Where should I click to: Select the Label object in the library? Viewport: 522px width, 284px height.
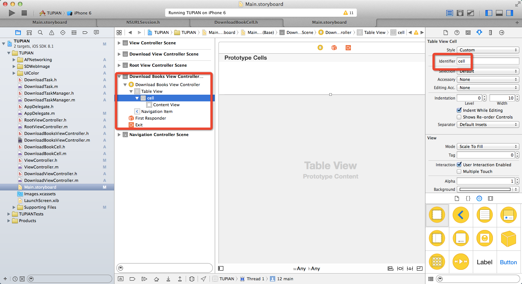[484, 262]
